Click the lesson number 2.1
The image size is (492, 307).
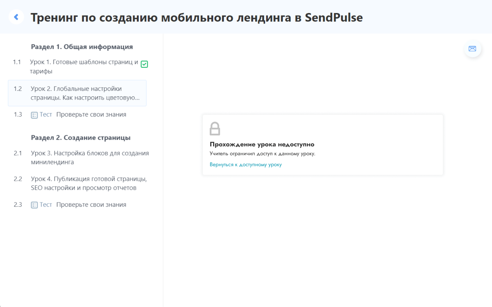click(18, 153)
